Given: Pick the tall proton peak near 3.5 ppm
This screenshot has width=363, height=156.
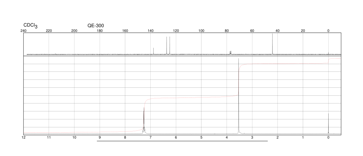Looking at the screenshot, I should 238,96.
